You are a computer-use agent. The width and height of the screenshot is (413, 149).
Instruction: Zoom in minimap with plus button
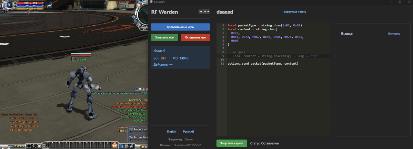point(134,17)
